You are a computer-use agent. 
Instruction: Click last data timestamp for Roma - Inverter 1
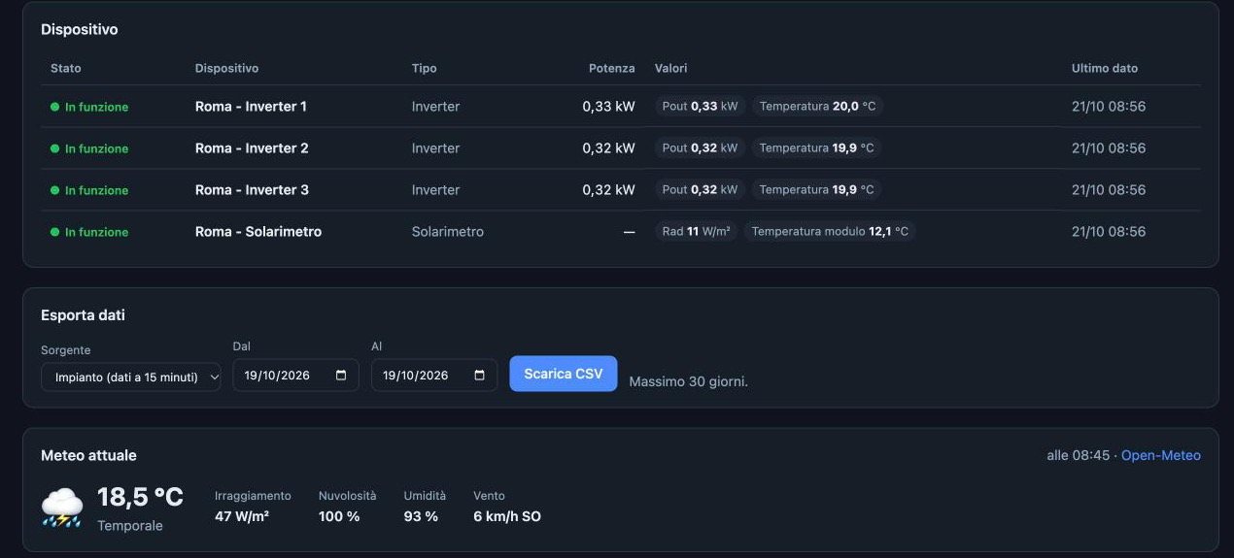click(1109, 107)
